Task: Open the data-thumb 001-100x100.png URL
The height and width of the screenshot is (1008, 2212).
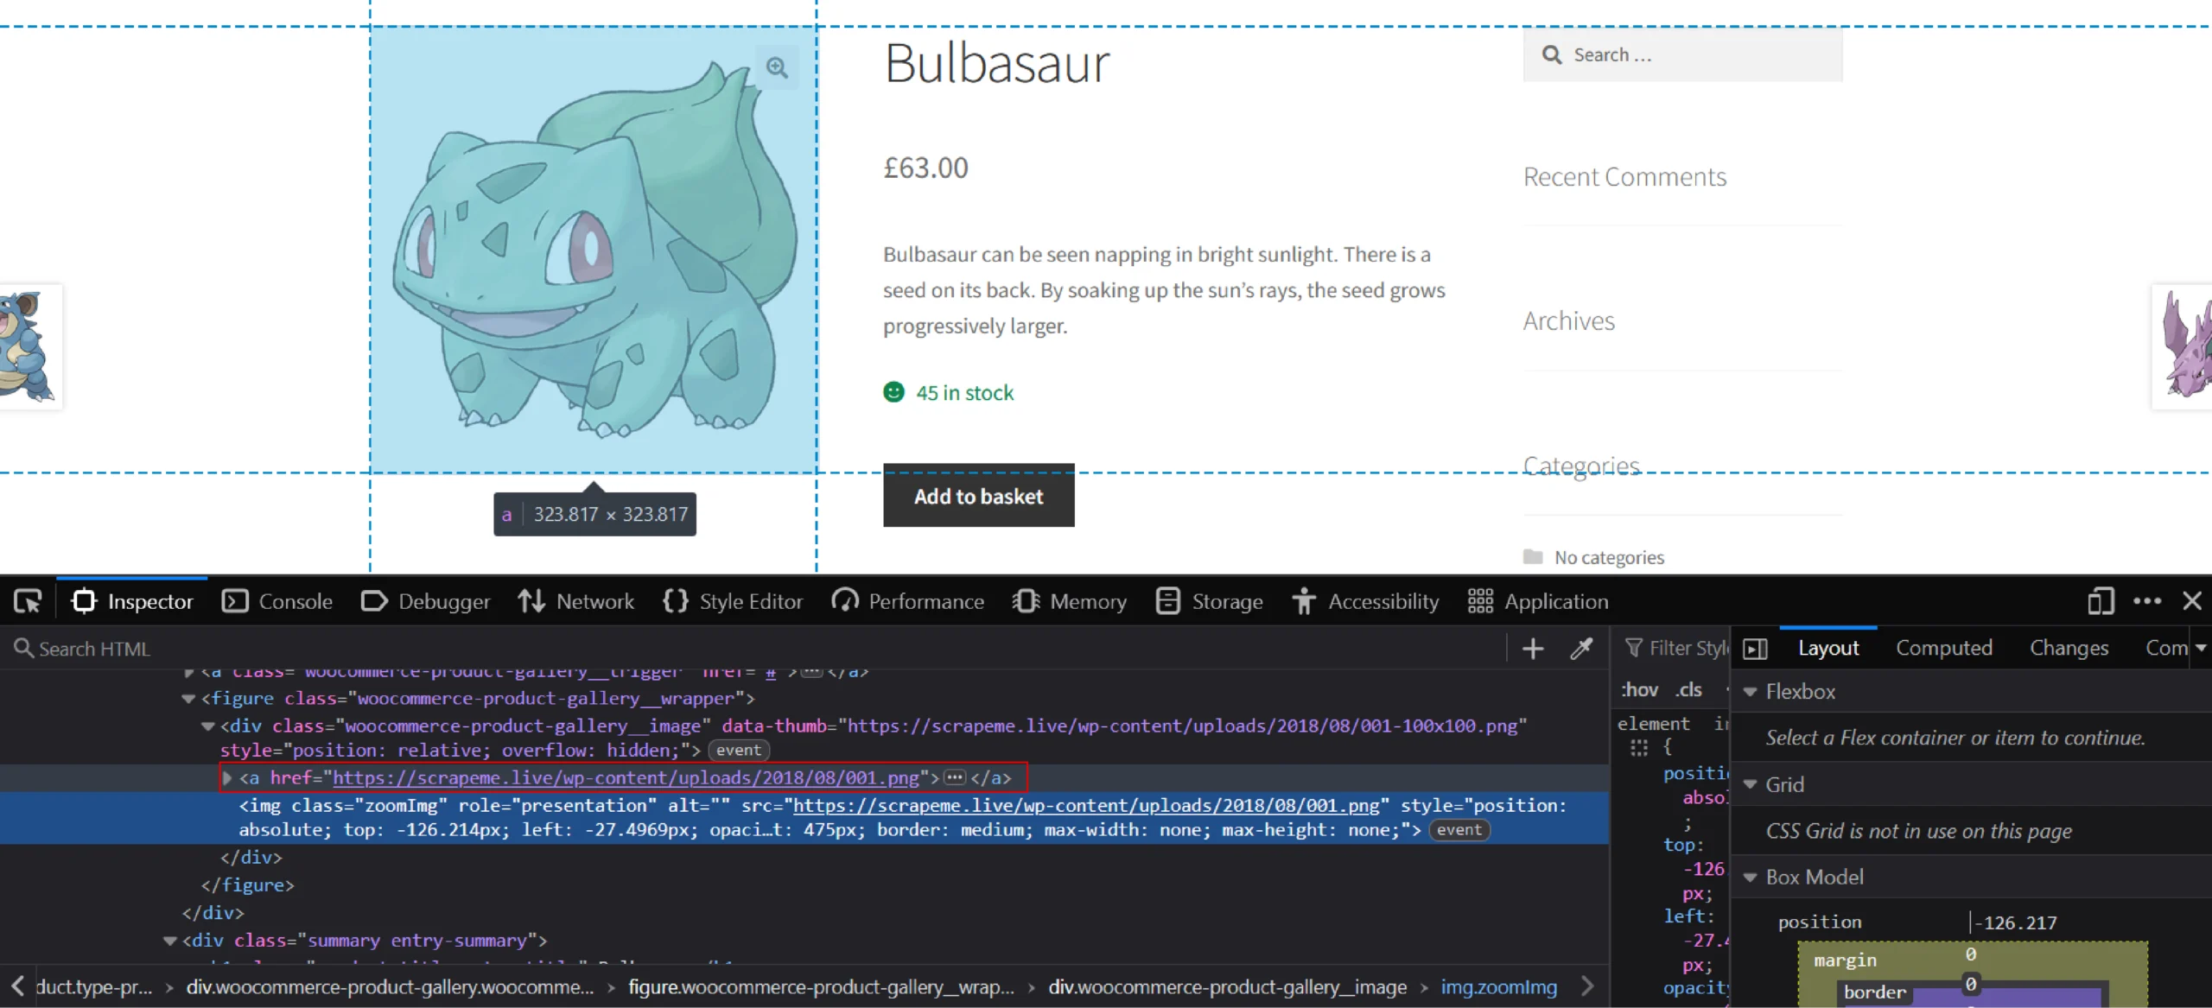Action: 1182,726
